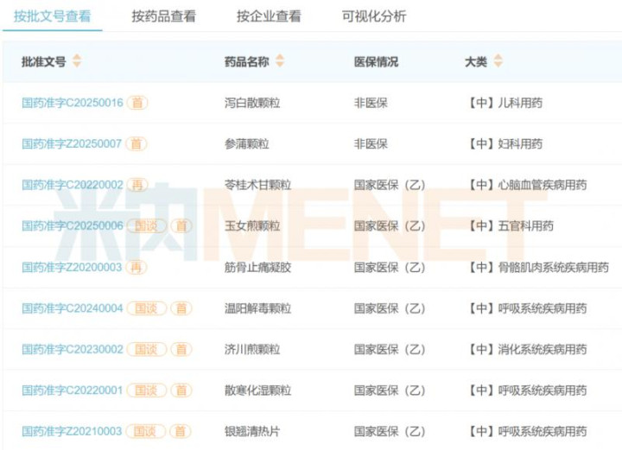
Task: Select drug name 苓桂术甘颗粒
Action: coord(257,185)
